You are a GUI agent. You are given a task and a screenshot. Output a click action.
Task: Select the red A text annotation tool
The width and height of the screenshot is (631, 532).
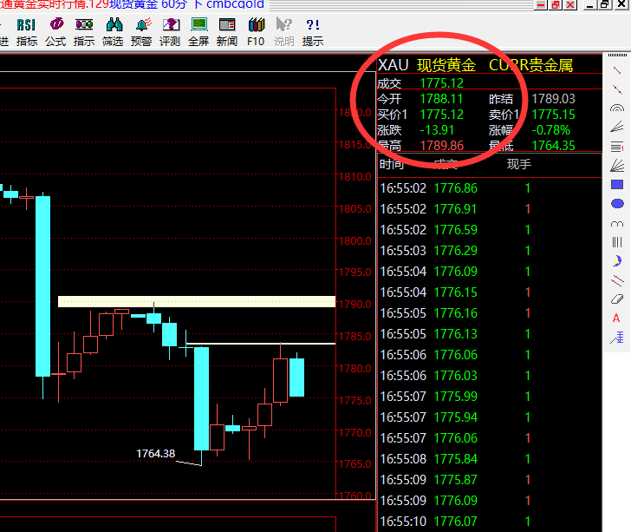coord(616,318)
